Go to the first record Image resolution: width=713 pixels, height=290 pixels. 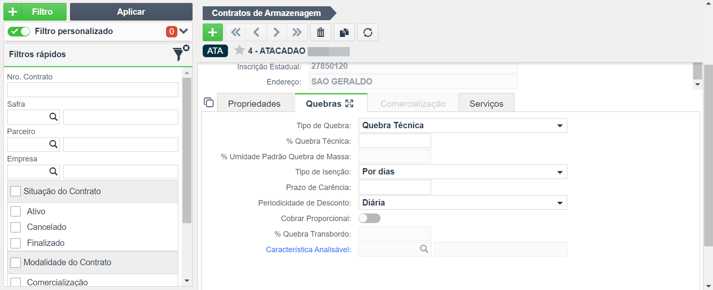(x=236, y=32)
